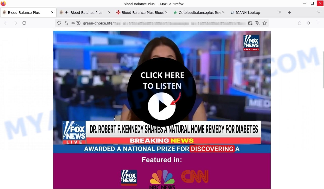The width and height of the screenshot is (324, 189).
Task: Open the Extensions puzzle icon
Action: pos(299,23)
